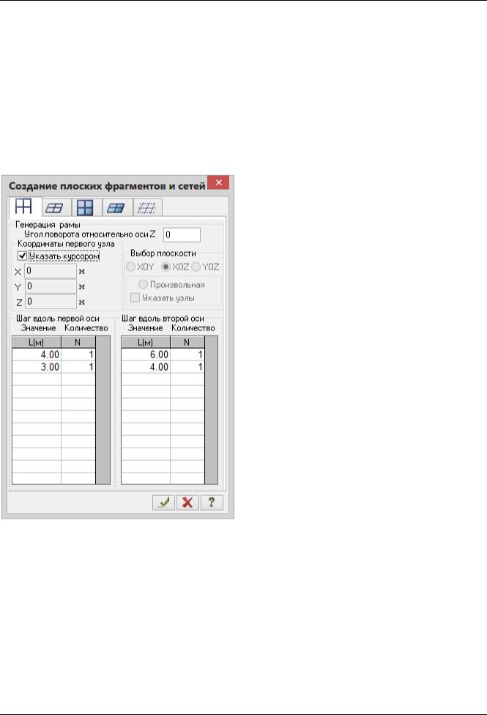487x715 pixels.
Task: Open the deep-beam wall generation tab
Action: click(85, 208)
